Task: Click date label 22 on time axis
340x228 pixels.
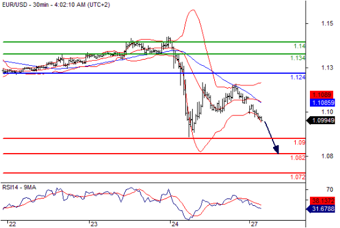Action: point(12,224)
